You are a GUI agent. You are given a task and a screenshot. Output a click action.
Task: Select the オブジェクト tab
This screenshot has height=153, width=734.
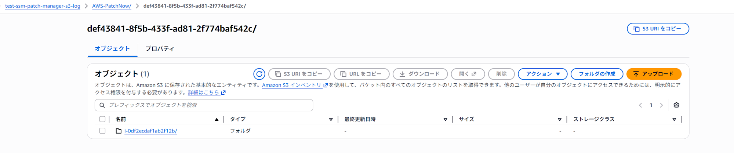tap(112, 49)
